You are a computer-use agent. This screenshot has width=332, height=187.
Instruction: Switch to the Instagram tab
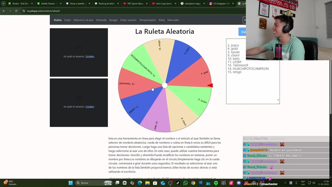click(221, 4)
